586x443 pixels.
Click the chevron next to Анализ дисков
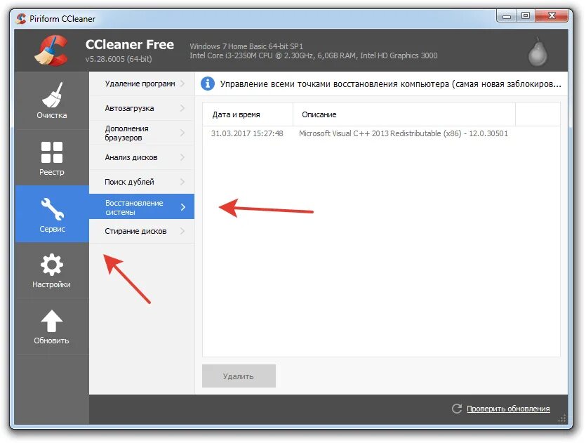pos(182,157)
